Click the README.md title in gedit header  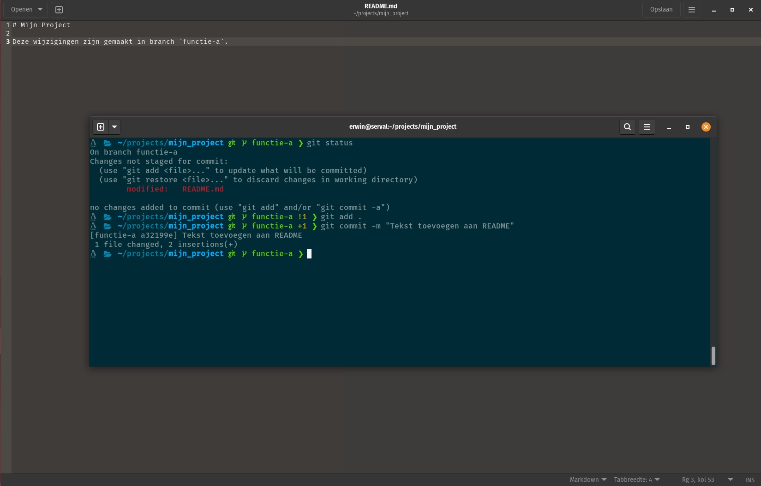tap(381, 6)
